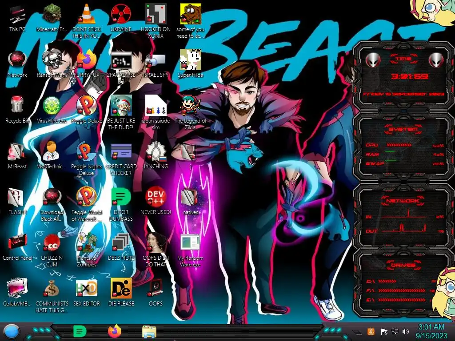
Task: Select the CollabVMB... monitor icon
Action: coord(17,288)
